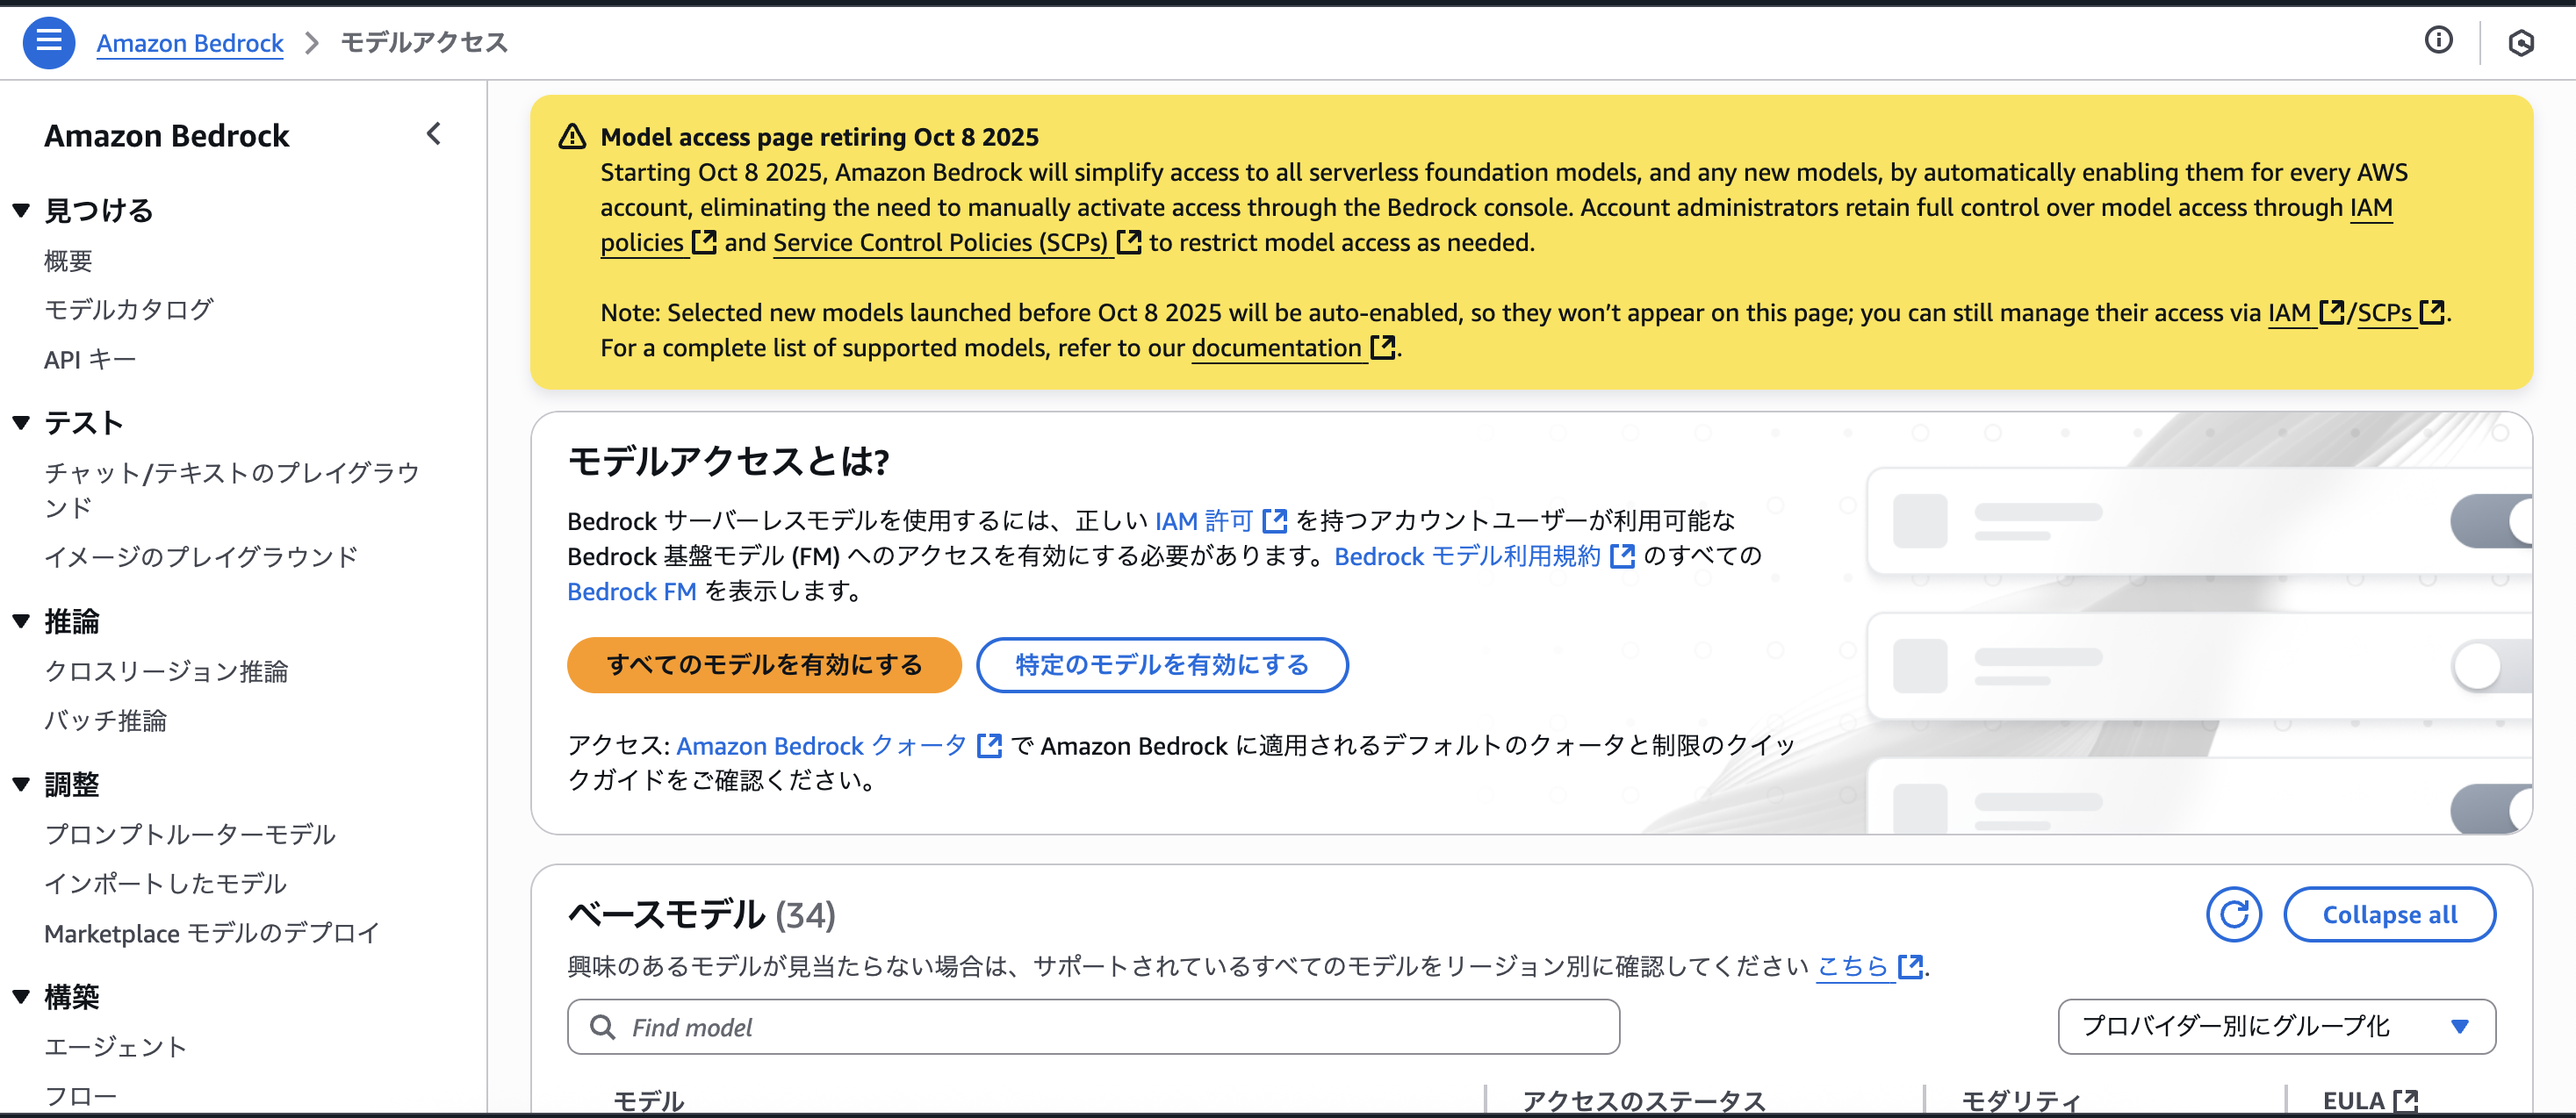Open the プロバイダー別にグループ化 dropdown
Screen dimensions: 2576x1118
pyautogui.click(x=2275, y=1026)
